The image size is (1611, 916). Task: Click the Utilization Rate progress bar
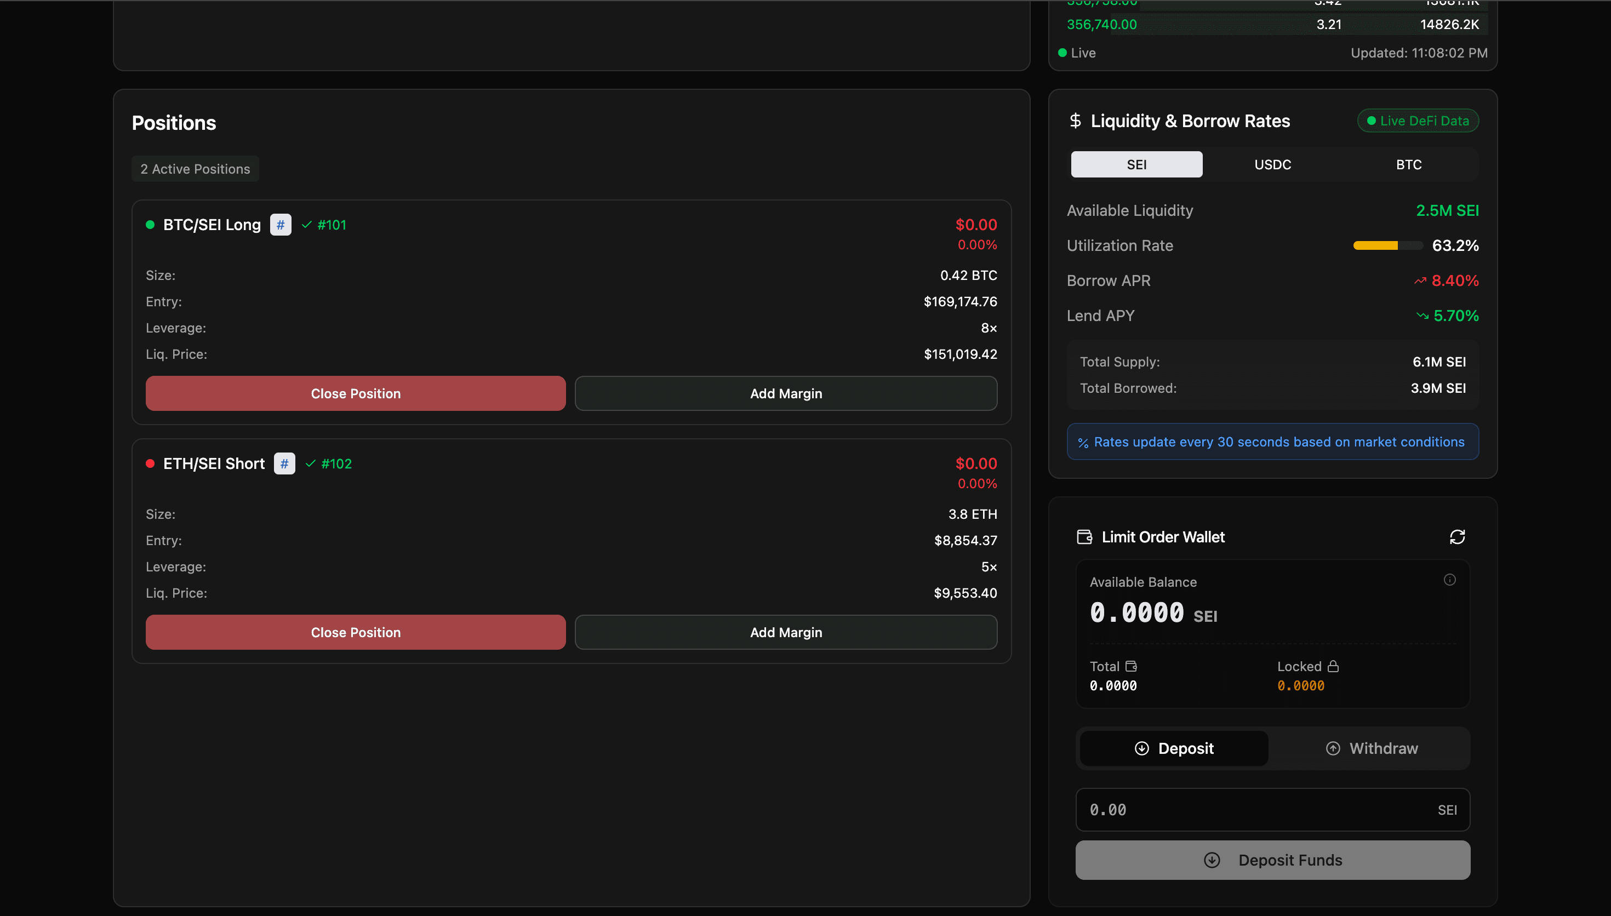pos(1387,245)
